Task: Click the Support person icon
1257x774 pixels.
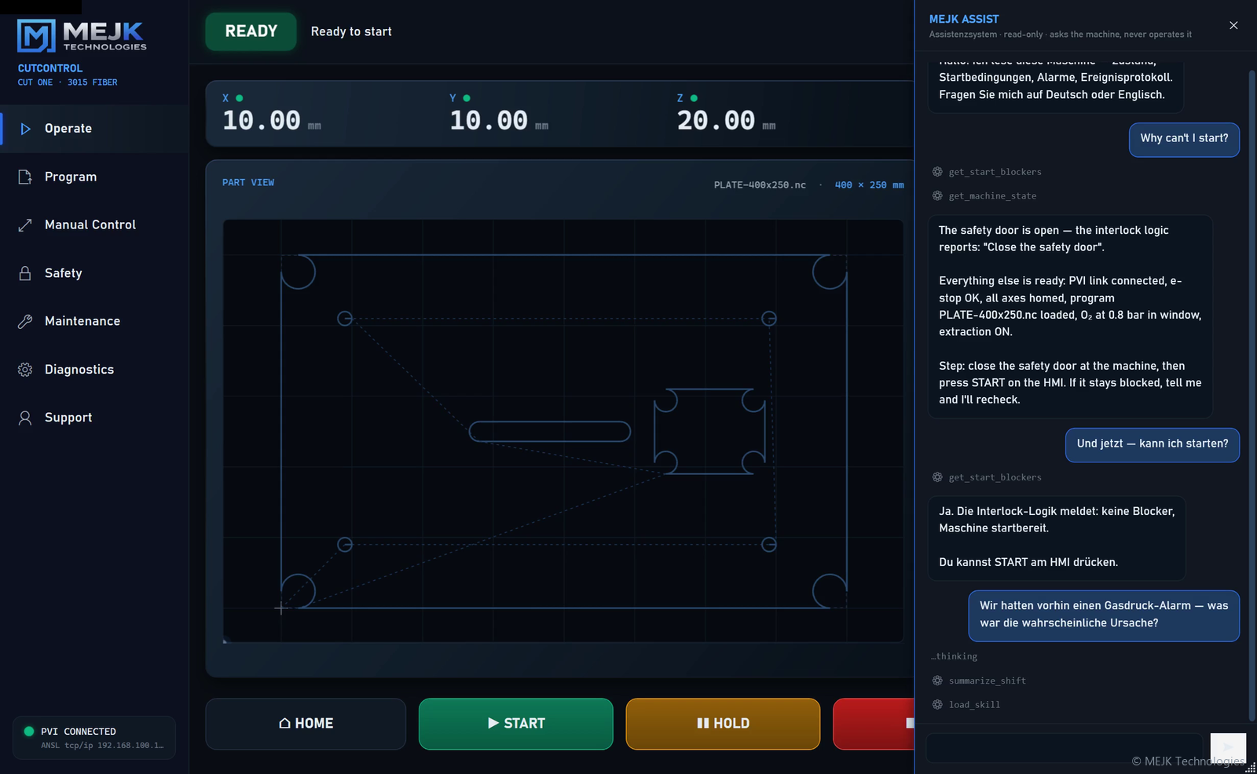Action: click(x=25, y=418)
